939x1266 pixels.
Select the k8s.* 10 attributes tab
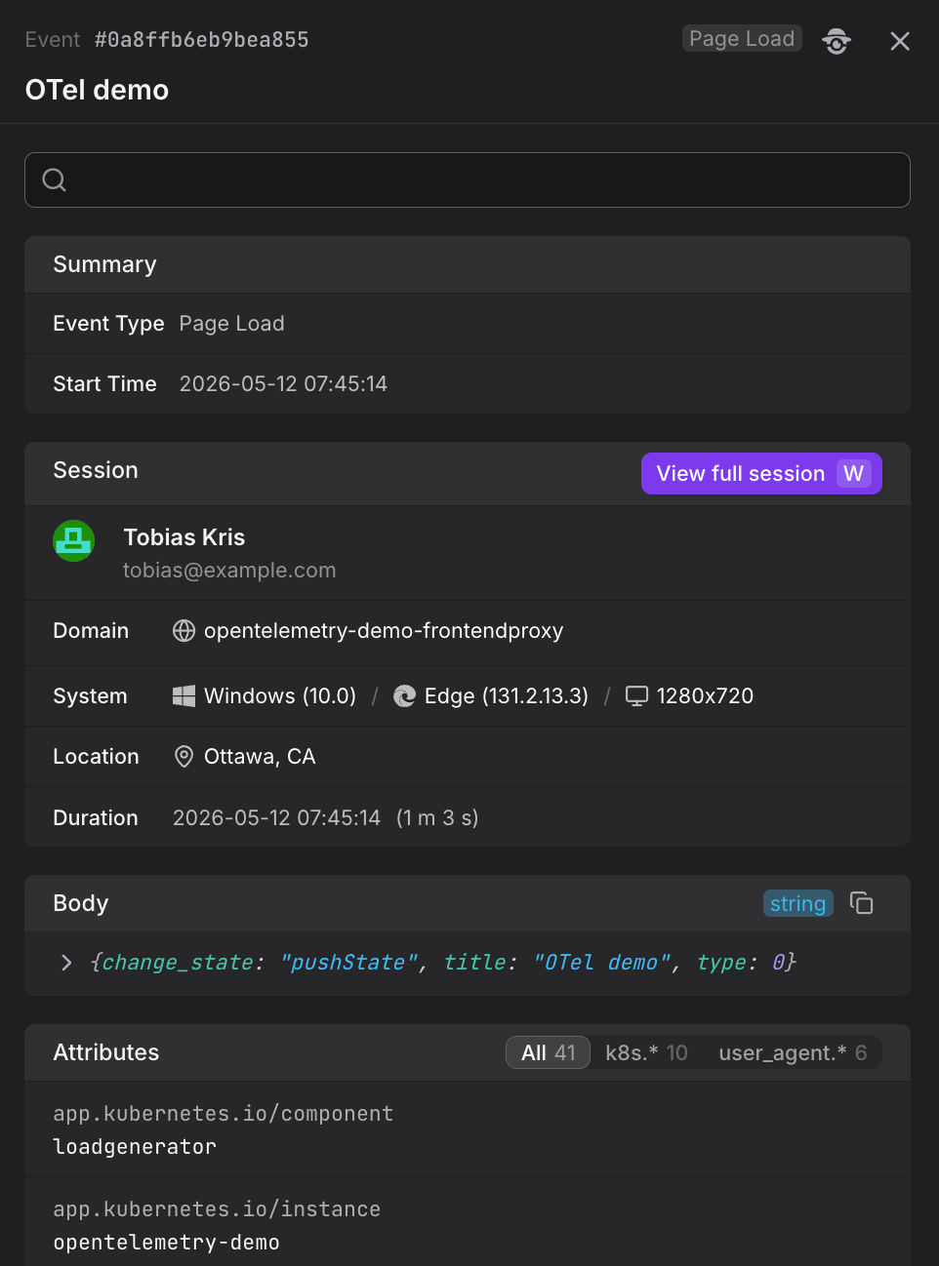[x=646, y=1052]
